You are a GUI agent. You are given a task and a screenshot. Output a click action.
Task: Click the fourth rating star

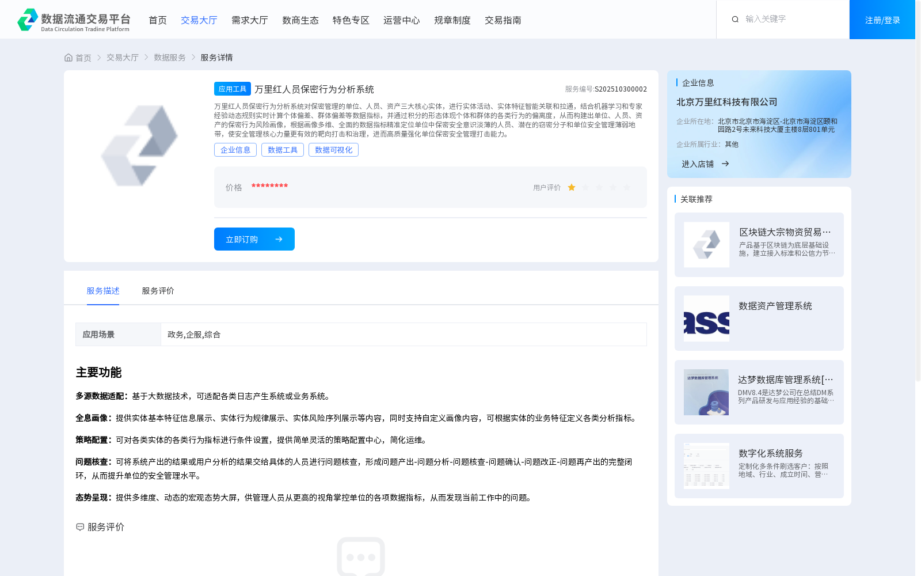613,187
